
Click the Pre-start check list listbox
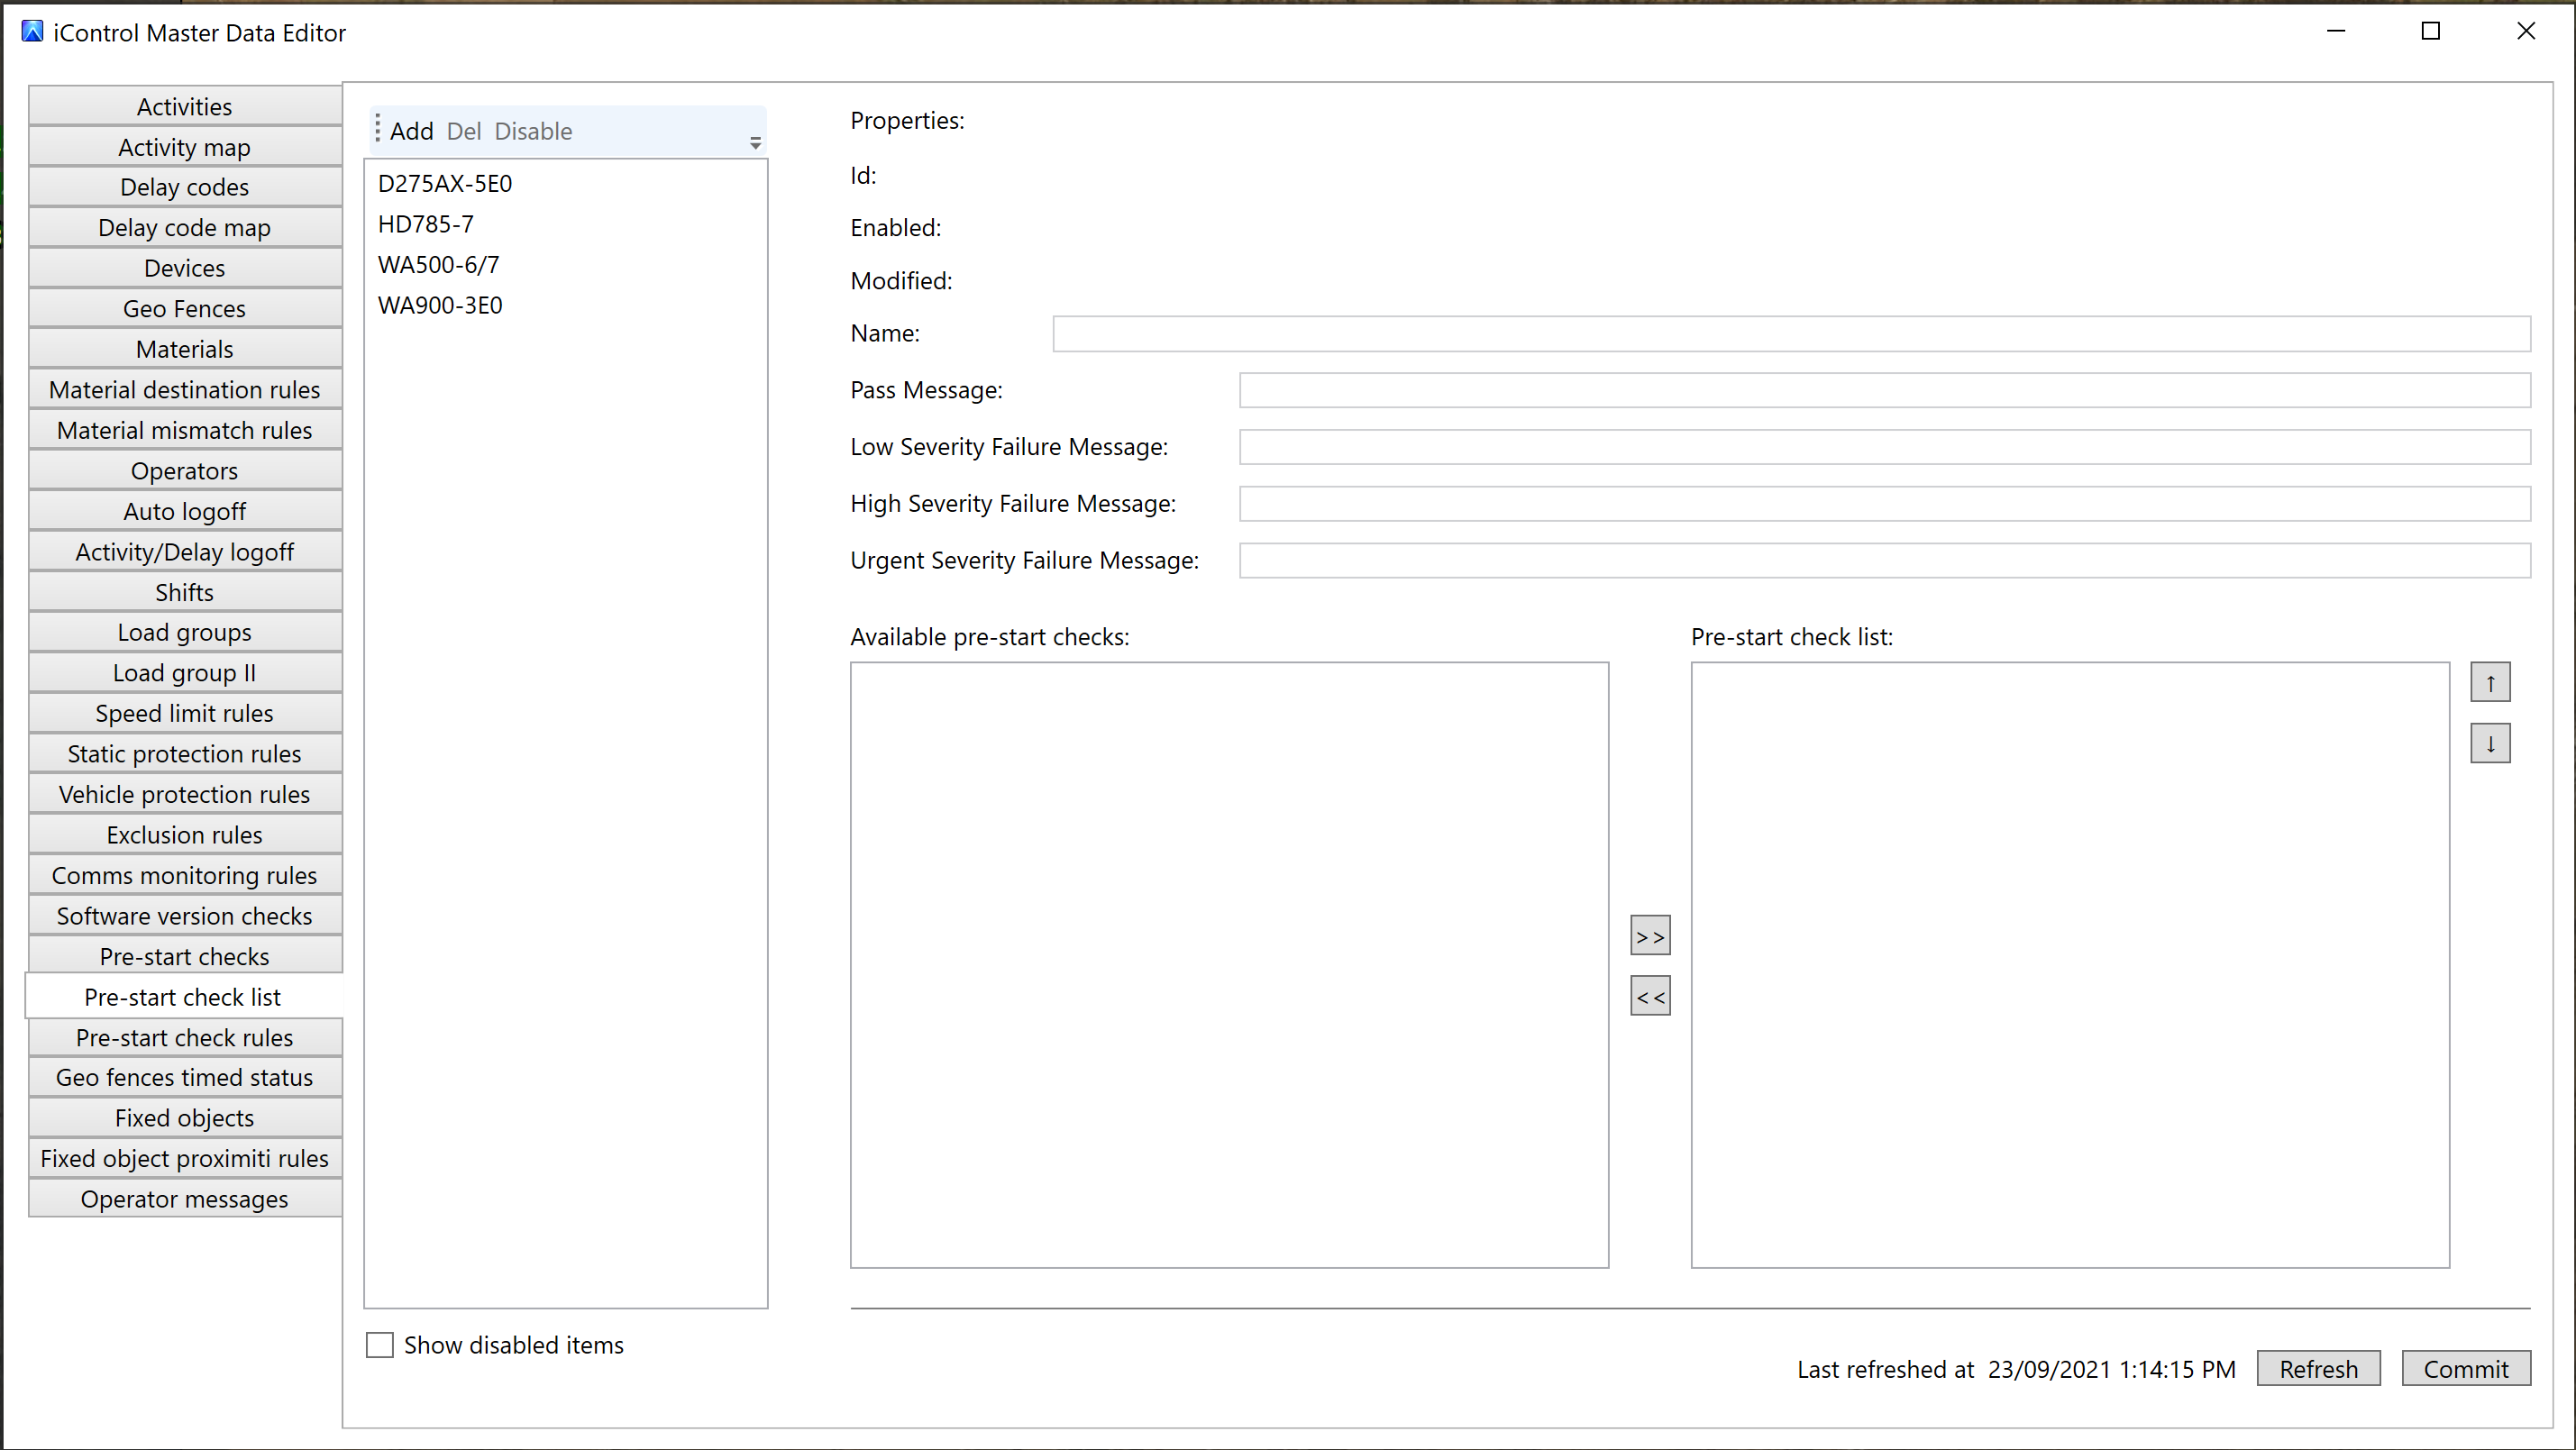[2070, 965]
